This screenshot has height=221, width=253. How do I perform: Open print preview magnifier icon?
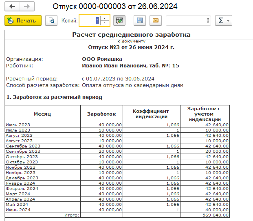click(51, 20)
